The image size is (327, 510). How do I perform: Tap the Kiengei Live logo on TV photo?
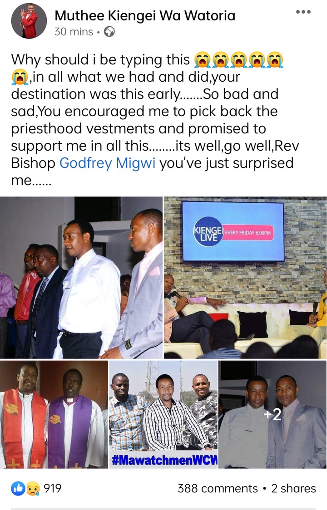(x=208, y=231)
